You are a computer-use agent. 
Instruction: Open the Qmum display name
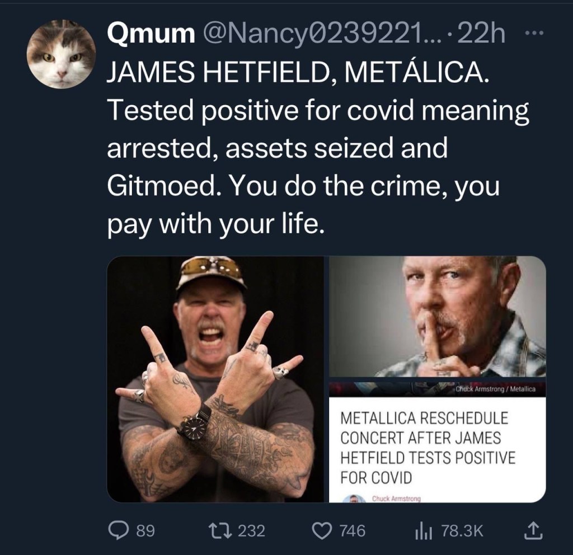151,34
